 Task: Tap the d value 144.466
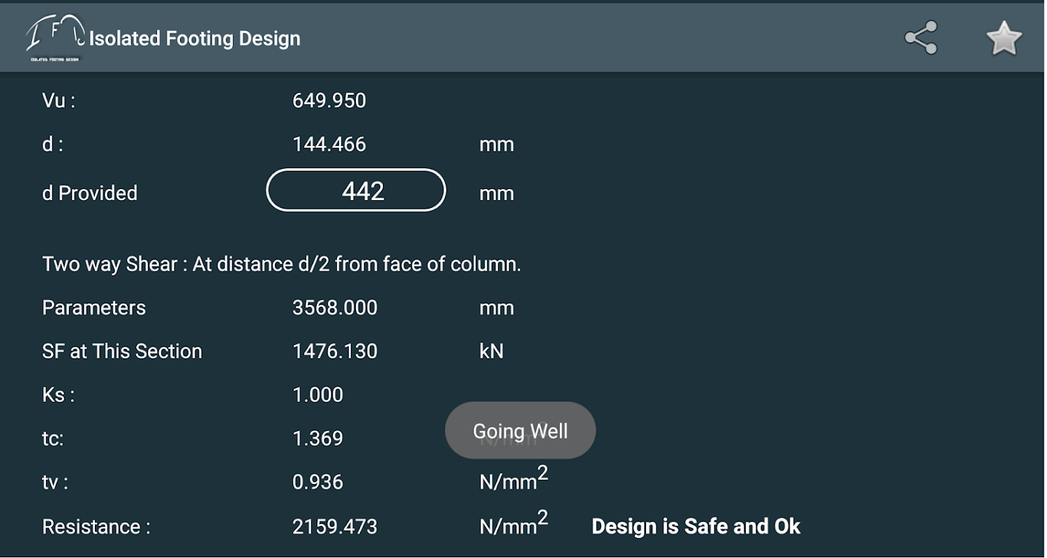coord(329,144)
